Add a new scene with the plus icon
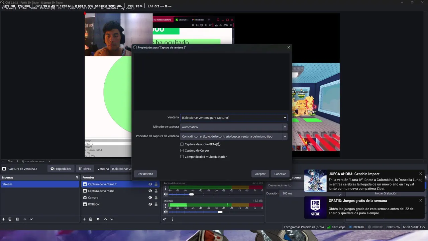 pyautogui.click(x=4, y=219)
